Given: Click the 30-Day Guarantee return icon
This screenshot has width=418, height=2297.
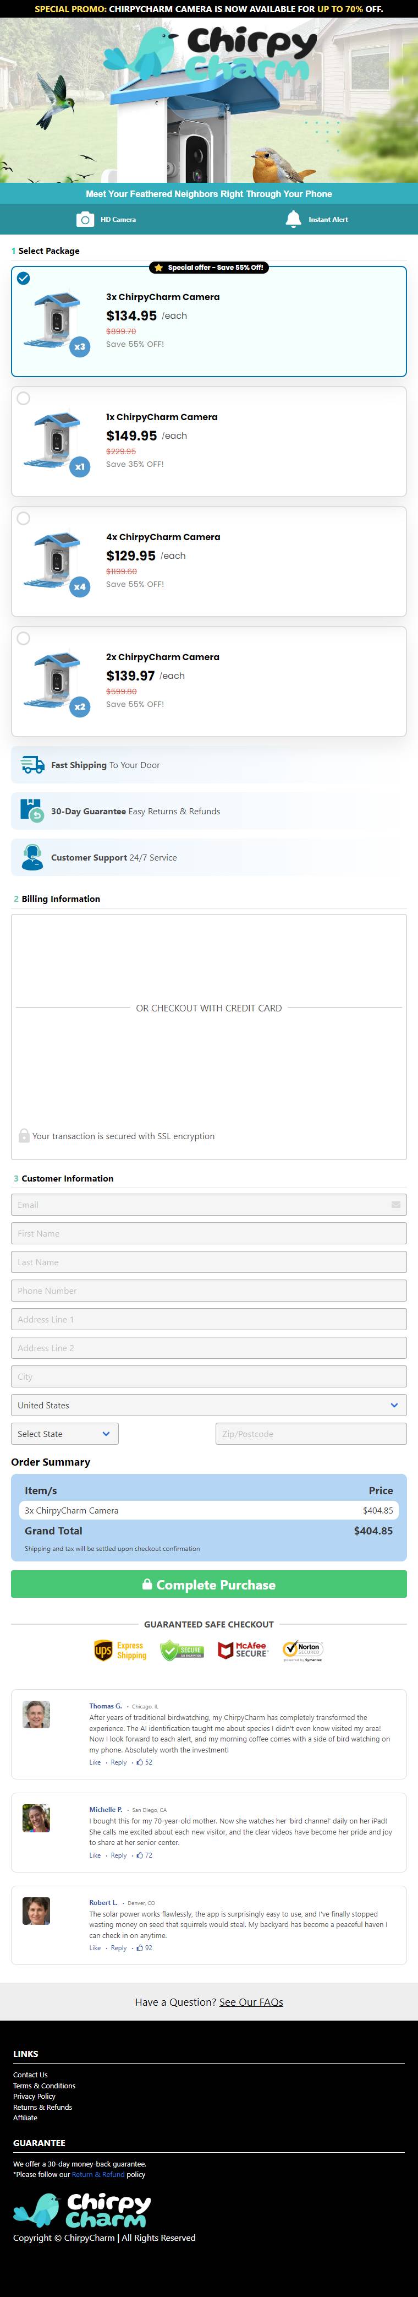Looking at the screenshot, I should coord(31,810).
